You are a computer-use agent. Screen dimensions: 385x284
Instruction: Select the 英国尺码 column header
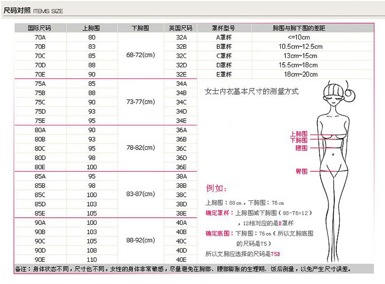[181, 28]
